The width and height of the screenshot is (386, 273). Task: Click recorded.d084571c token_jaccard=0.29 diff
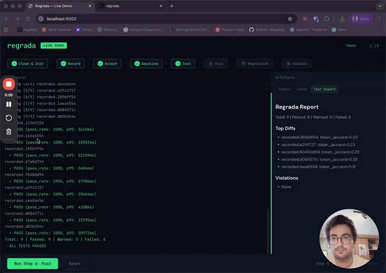pos(319,160)
